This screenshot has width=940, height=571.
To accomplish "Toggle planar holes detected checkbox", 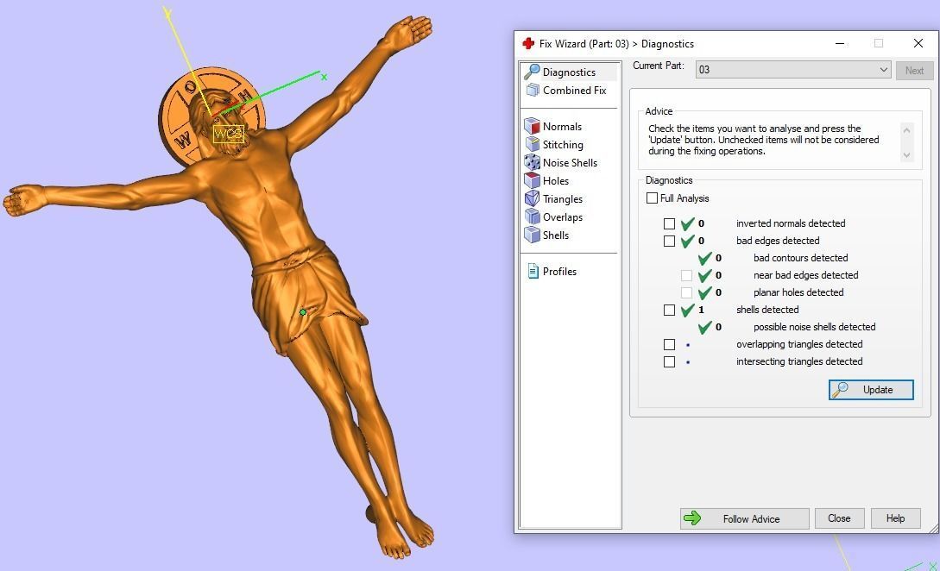I will click(687, 293).
